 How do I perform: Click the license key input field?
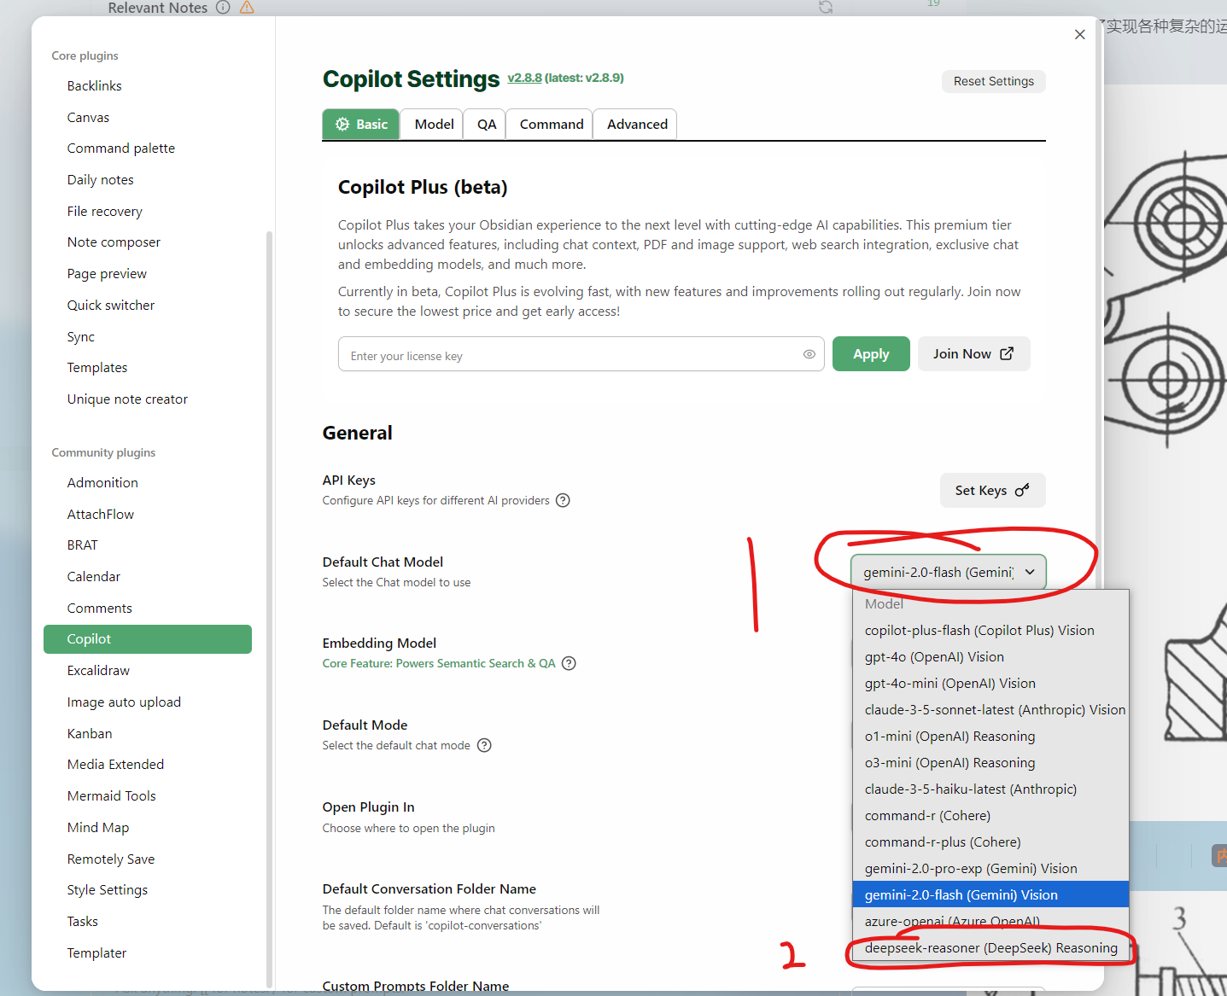581,354
